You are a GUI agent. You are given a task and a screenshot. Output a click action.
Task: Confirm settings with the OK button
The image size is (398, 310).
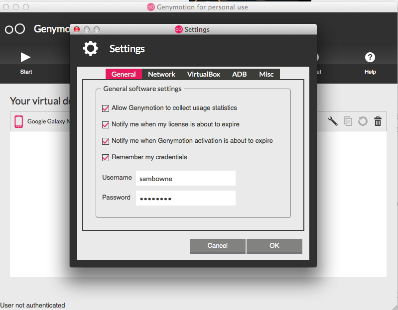pyautogui.click(x=274, y=246)
